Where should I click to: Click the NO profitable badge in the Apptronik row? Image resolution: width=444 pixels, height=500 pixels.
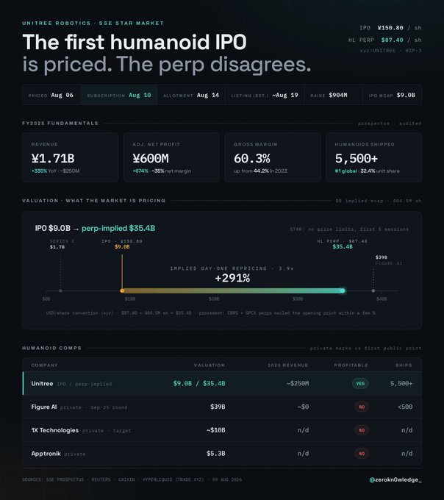pos(362,454)
